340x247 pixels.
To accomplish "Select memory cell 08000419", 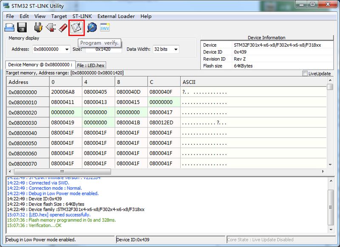I will point(66,123).
